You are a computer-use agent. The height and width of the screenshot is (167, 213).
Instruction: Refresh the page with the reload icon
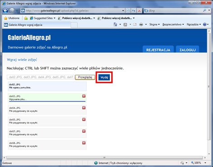(x=133, y=11)
